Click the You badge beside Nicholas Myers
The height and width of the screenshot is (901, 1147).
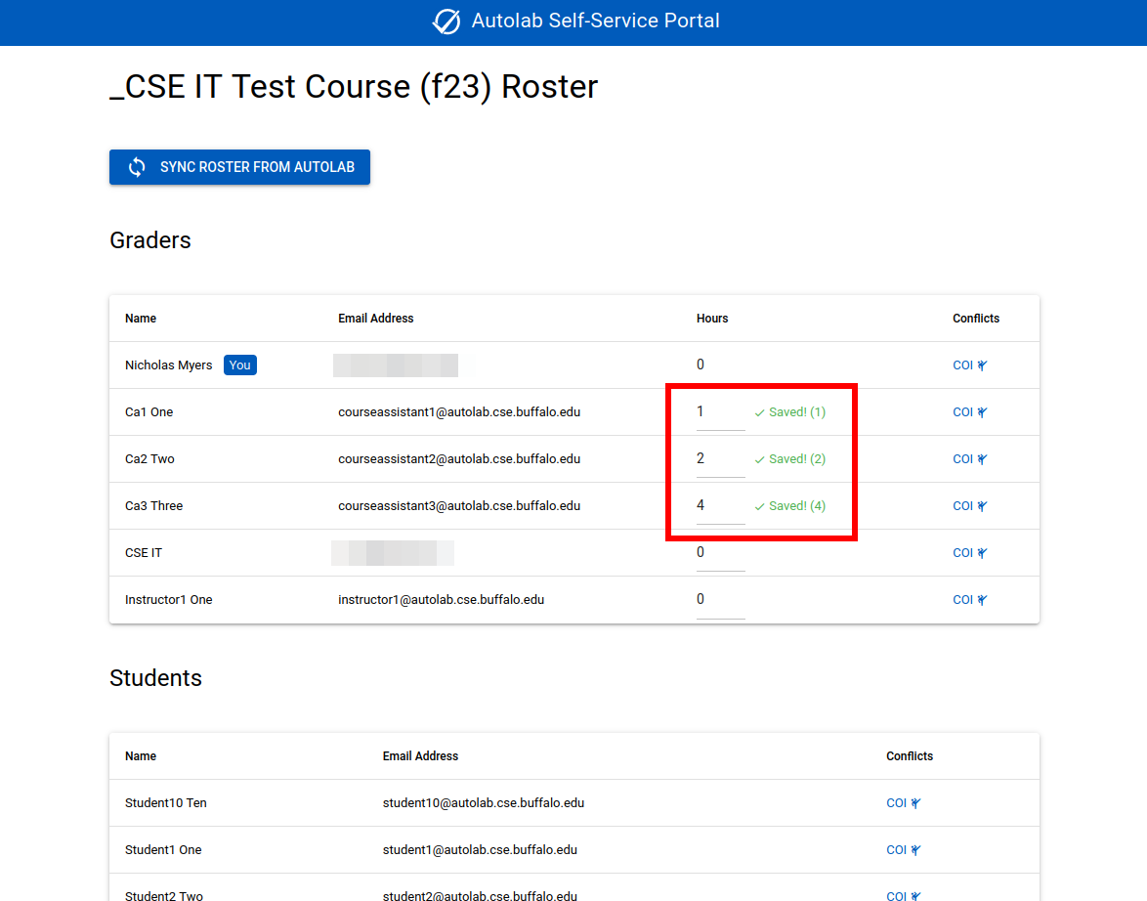(x=240, y=365)
